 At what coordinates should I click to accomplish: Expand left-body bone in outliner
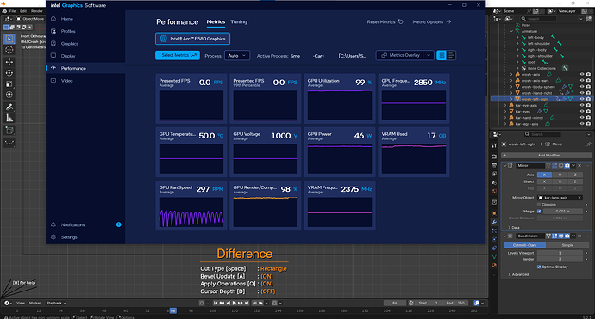click(x=517, y=38)
